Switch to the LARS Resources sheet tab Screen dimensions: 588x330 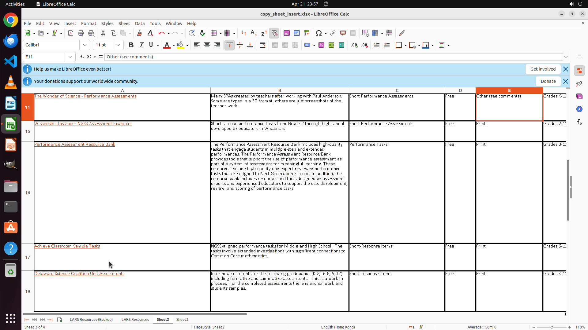(x=135, y=319)
